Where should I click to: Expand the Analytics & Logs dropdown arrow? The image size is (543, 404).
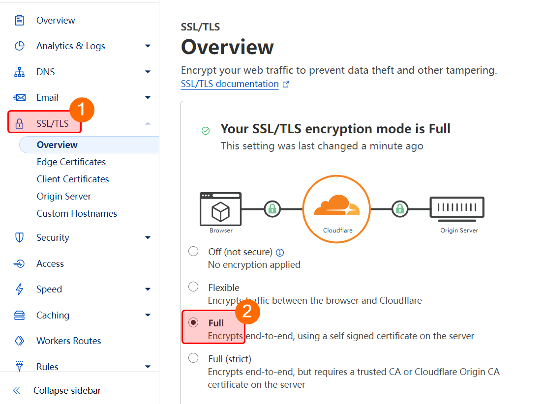tap(148, 46)
